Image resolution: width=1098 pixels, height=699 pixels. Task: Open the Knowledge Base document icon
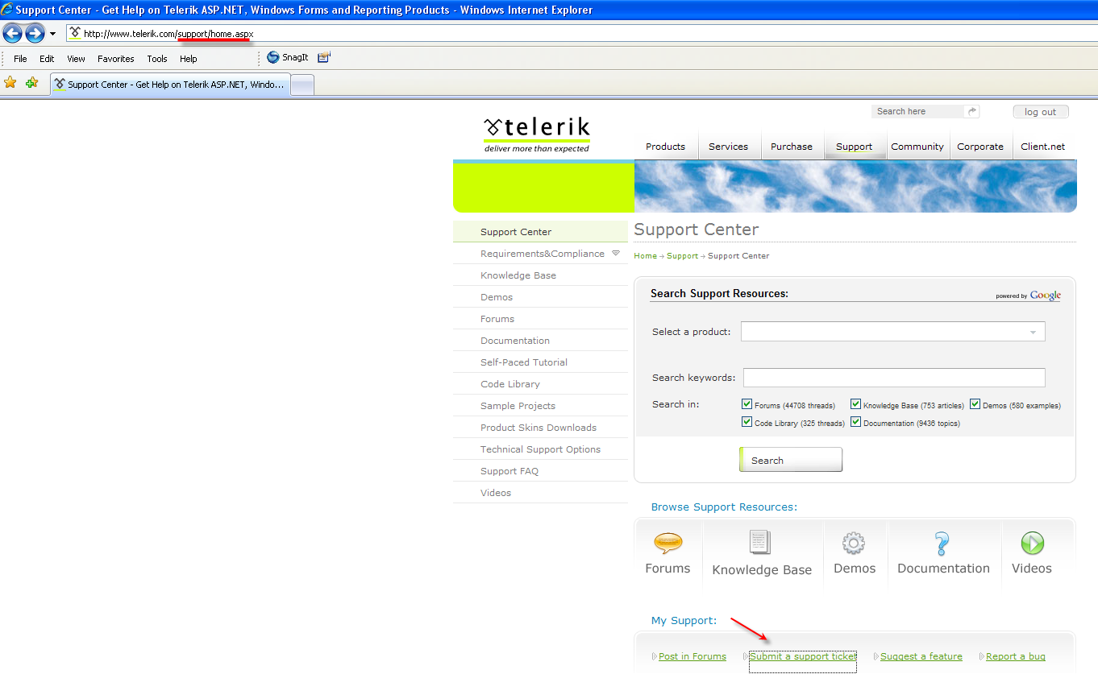pos(760,542)
